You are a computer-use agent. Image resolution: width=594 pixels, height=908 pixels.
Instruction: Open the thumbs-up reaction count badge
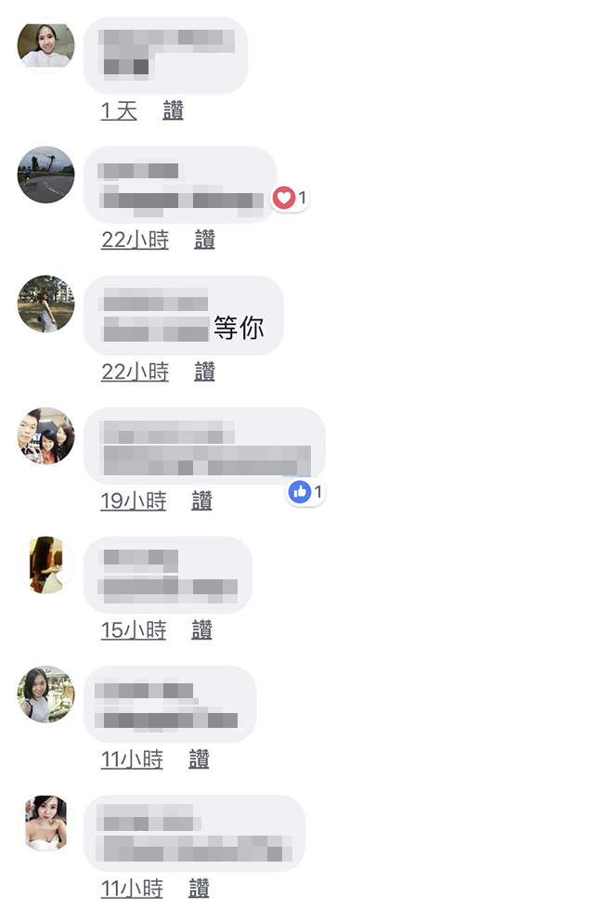[305, 492]
